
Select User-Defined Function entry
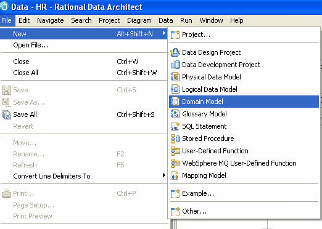coord(244,151)
